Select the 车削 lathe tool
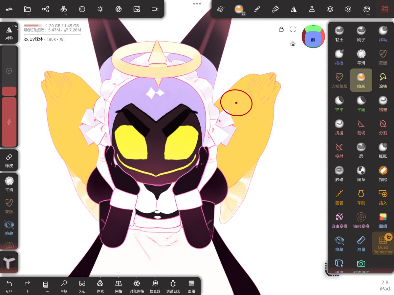394x295 pixels. click(361, 197)
